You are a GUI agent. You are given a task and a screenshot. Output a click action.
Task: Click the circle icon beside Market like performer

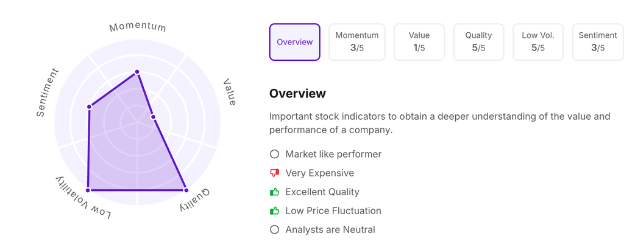click(274, 155)
